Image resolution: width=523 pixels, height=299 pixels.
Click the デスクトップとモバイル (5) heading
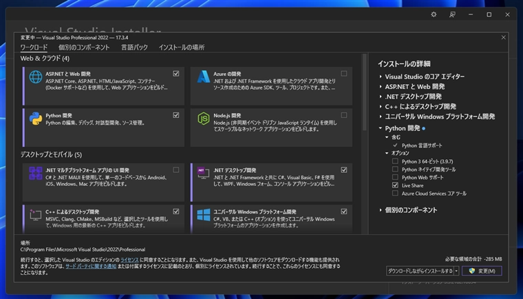pos(51,155)
